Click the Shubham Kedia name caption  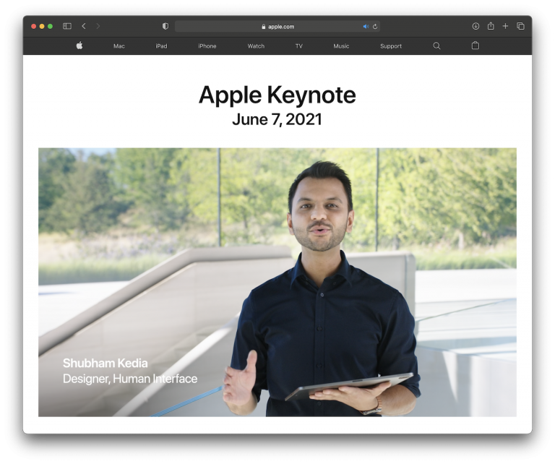click(105, 364)
